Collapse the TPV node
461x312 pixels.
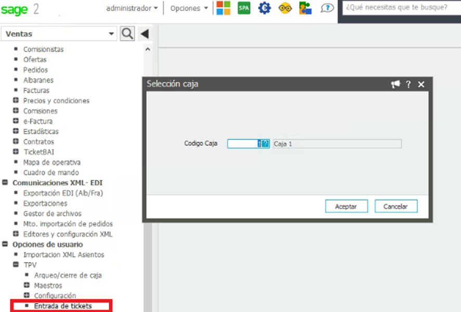click(16, 264)
